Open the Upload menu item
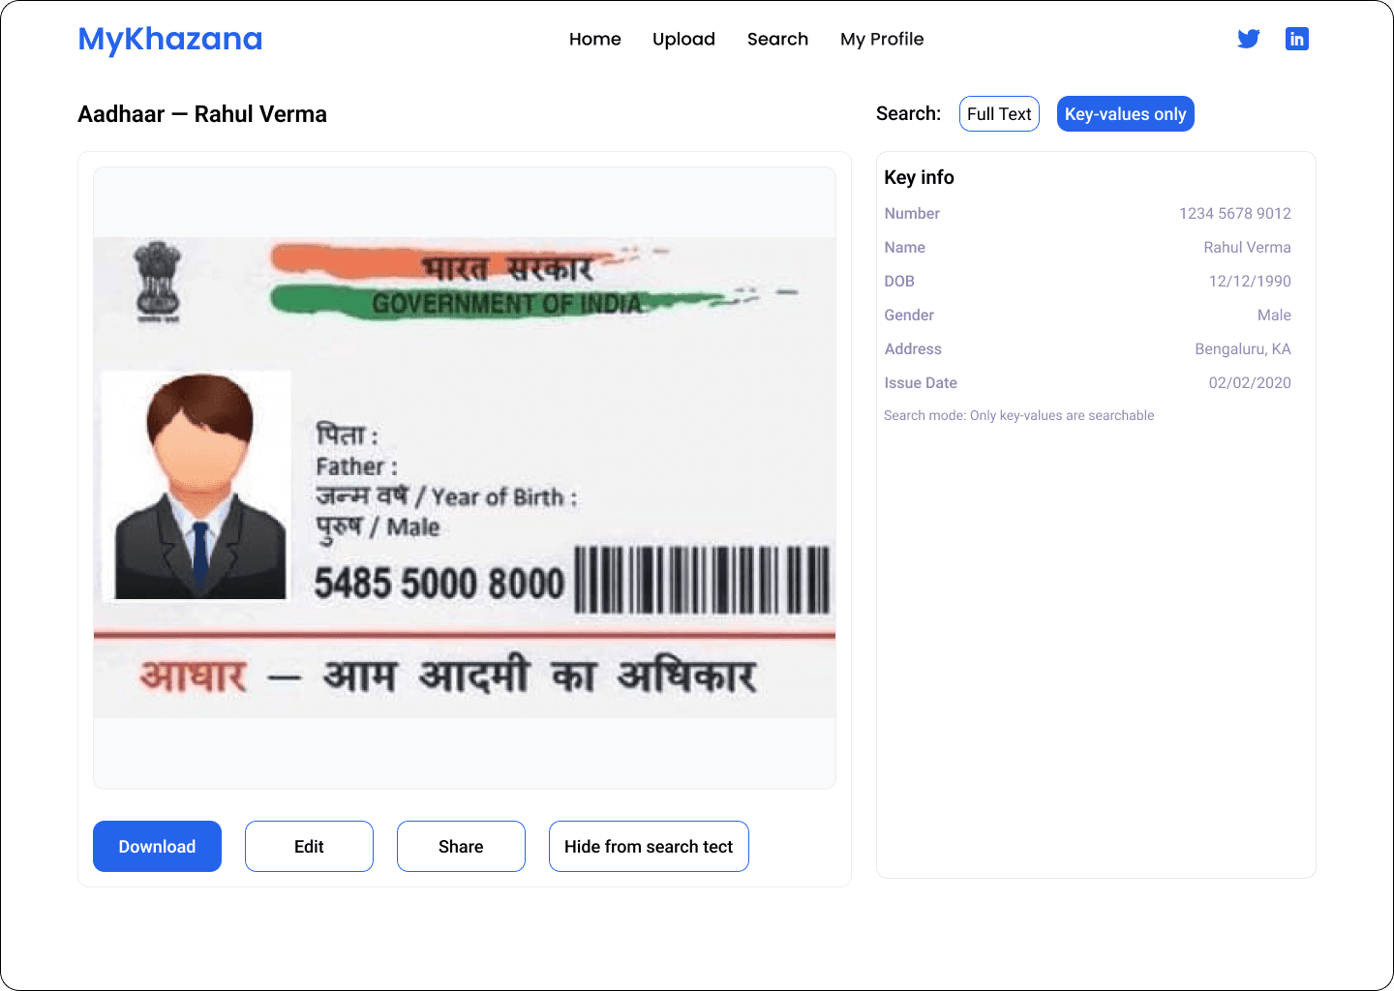 click(x=683, y=39)
